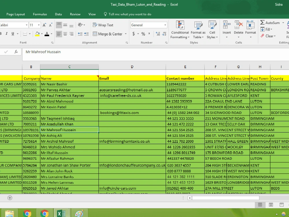This screenshot has width=289, height=217.
Task: Apply top align to cell text
Action: pos(59,25)
